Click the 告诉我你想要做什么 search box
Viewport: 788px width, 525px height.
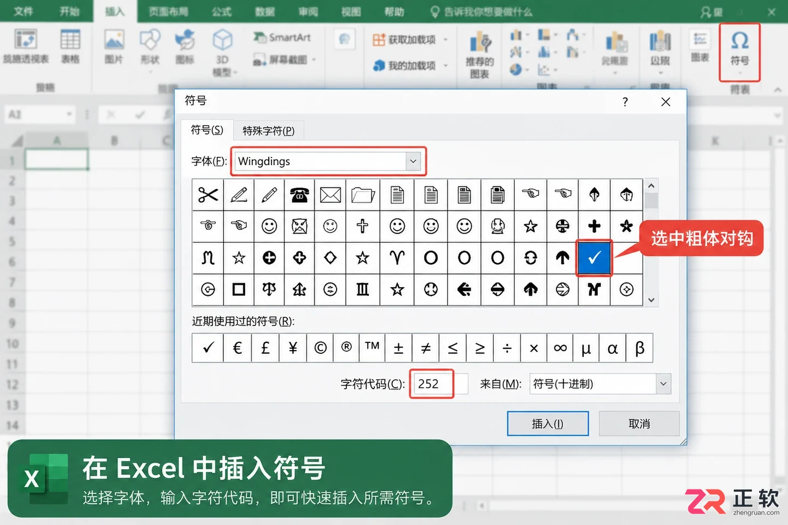(x=482, y=11)
